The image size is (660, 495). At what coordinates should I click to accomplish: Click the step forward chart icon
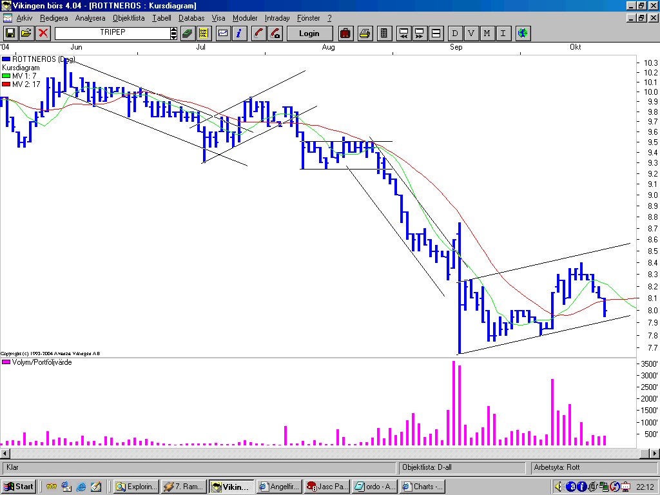[x=420, y=34]
